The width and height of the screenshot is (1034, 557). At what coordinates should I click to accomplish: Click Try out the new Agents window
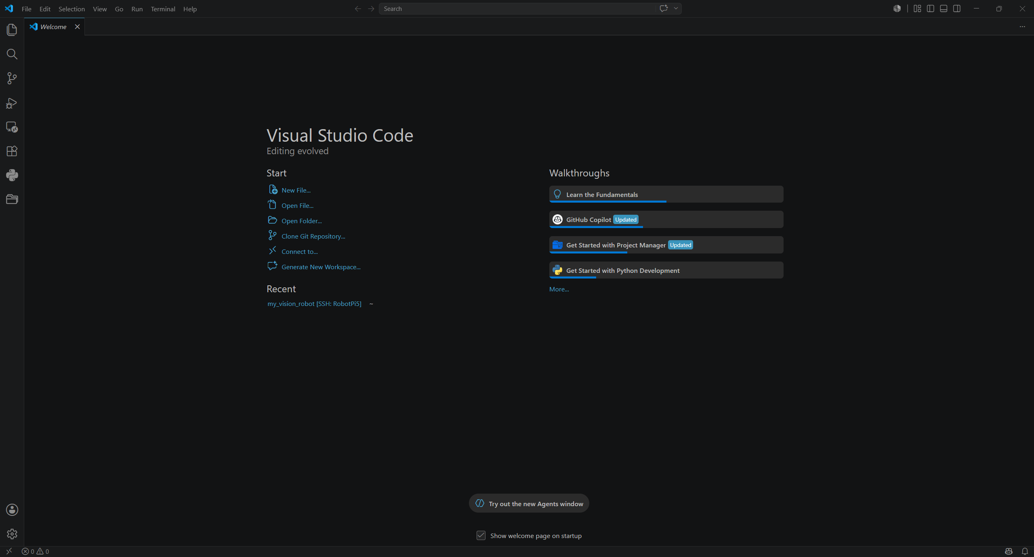tap(529, 503)
